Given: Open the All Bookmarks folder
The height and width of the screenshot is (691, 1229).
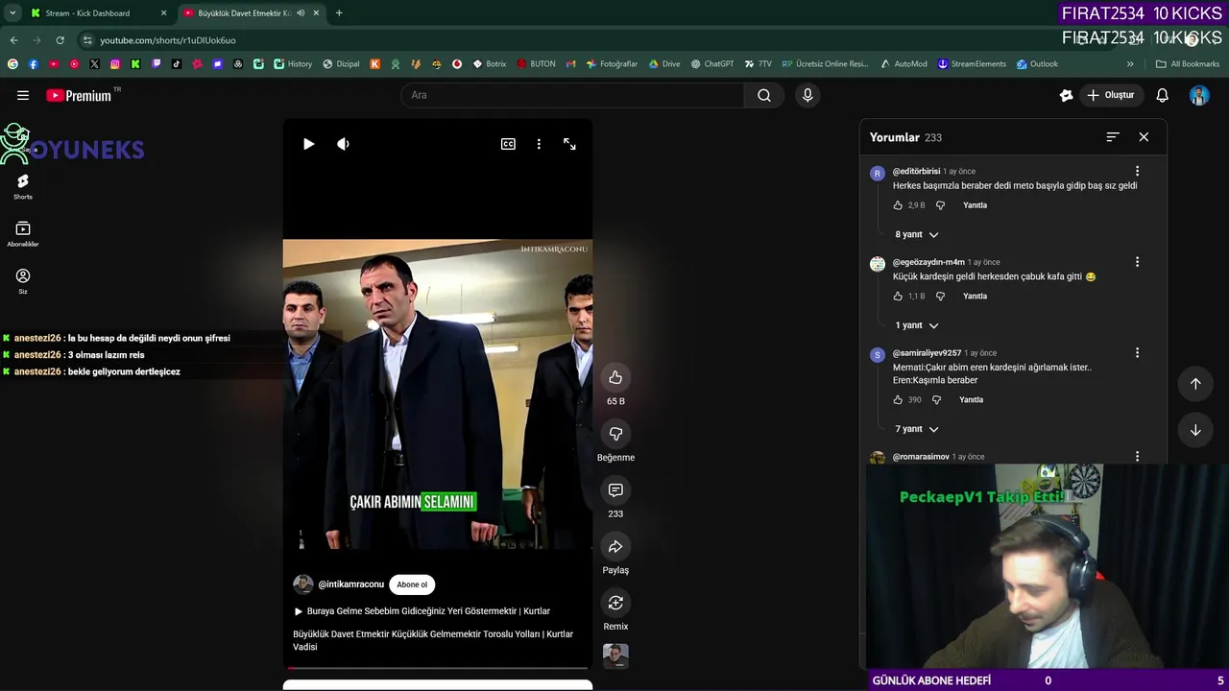Looking at the screenshot, I should click(x=1188, y=64).
